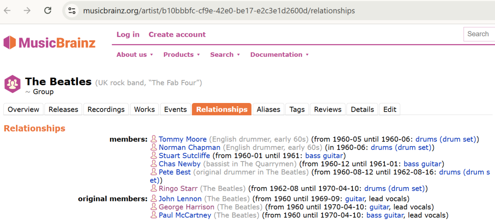Switch to the Recordings tab
Viewport: 495px width, 220px height.
coord(106,109)
